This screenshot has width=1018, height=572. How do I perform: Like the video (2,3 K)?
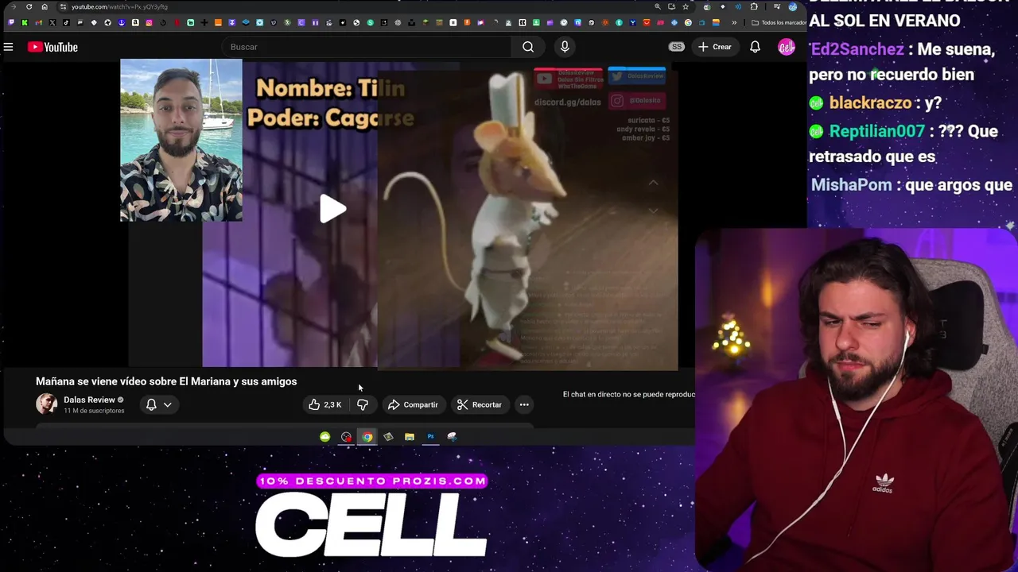coord(324,404)
